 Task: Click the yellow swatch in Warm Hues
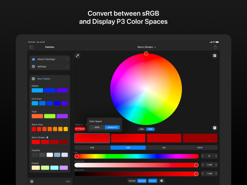point(66,129)
